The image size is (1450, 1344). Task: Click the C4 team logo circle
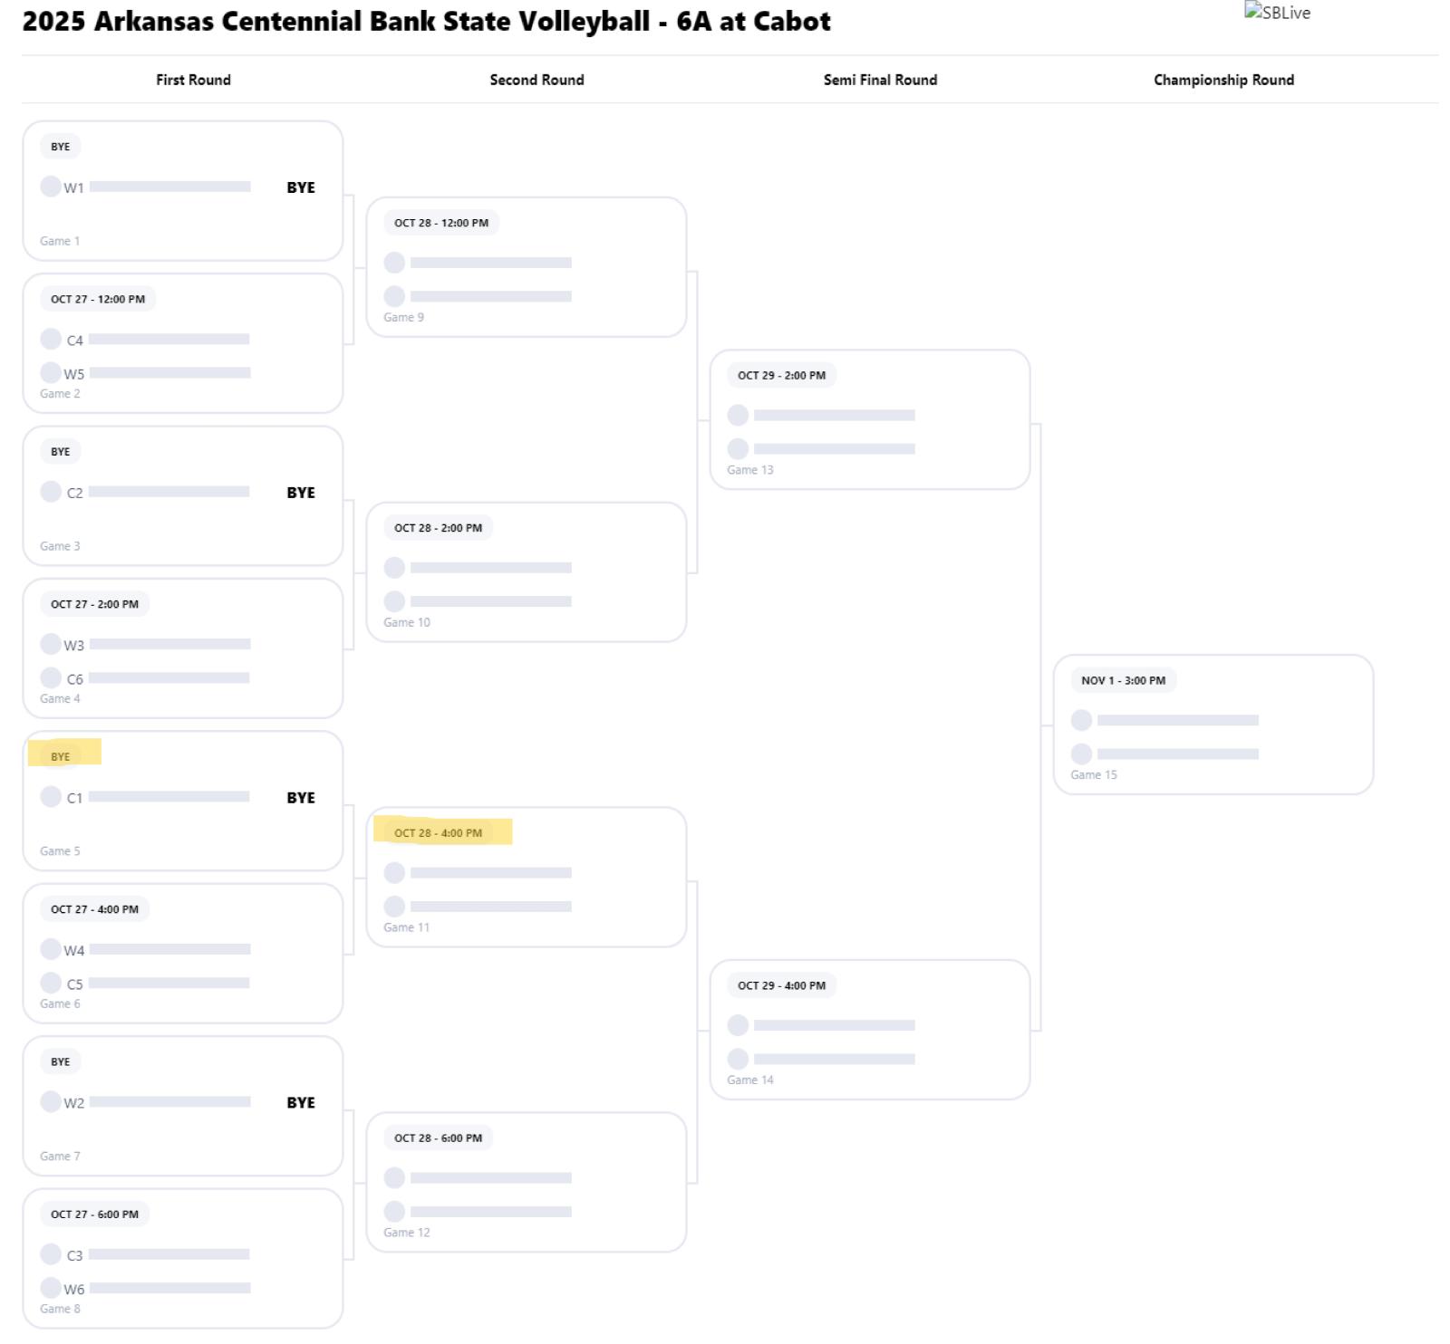click(x=51, y=339)
